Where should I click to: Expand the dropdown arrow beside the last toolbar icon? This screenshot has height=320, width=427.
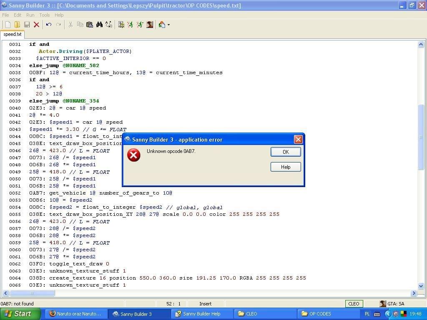pos(168,25)
